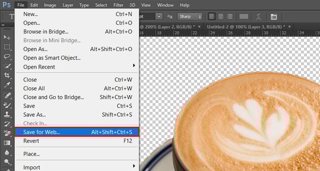Choose Close with shortcut Ctrl+W
320x171 pixels.
(77, 80)
